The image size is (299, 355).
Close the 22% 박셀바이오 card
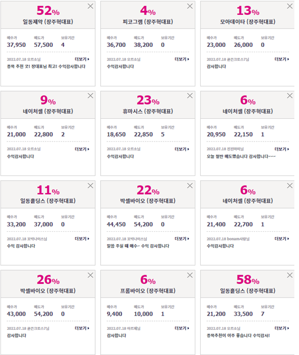point(190,186)
